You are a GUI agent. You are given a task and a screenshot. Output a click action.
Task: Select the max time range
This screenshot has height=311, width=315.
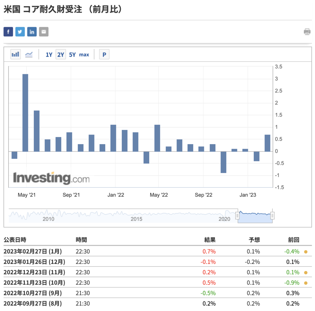(x=84, y=55)
